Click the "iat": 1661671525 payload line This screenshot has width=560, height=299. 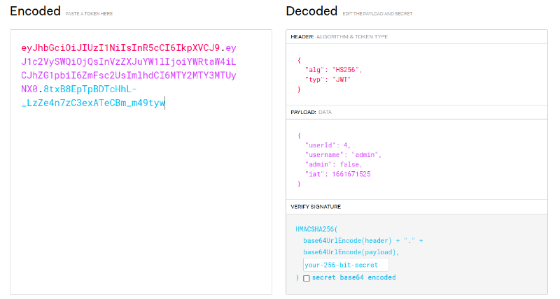coord(337,173)
